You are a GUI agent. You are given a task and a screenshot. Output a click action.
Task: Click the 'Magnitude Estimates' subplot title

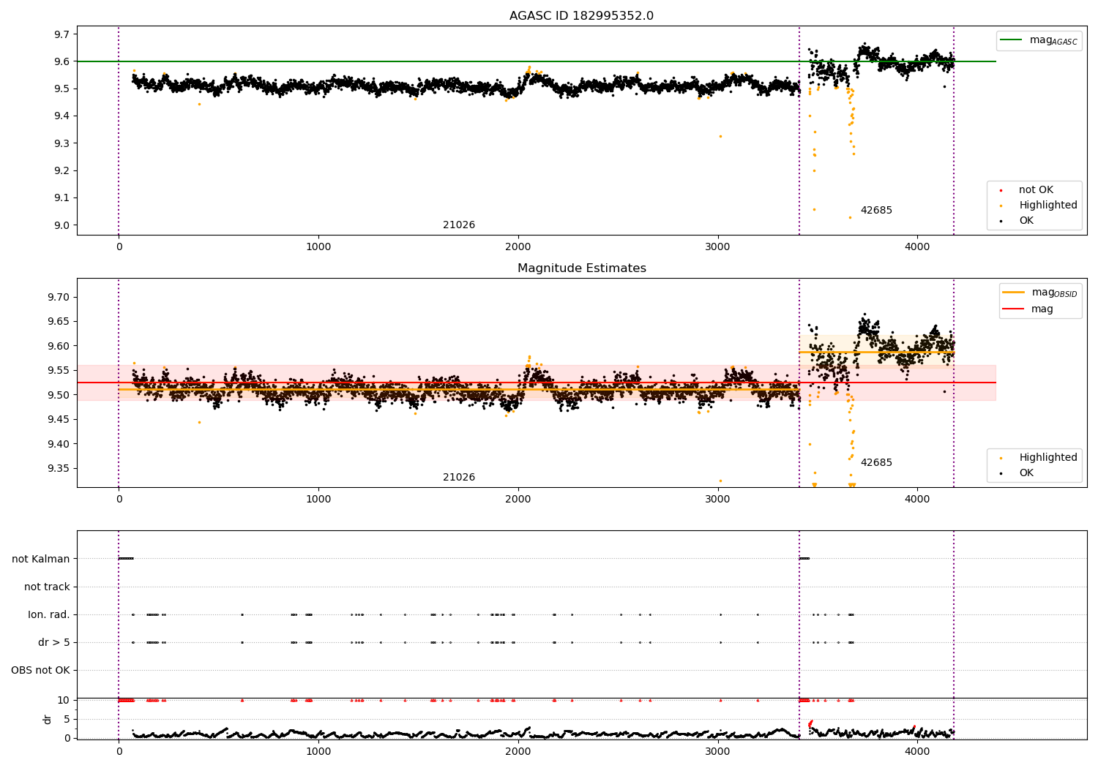pos(581,268)
